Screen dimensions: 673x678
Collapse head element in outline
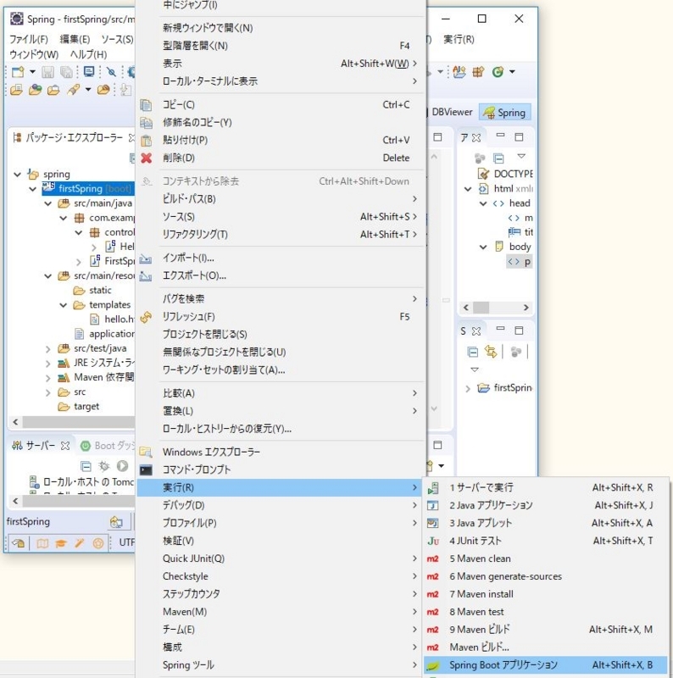point(483,203)
